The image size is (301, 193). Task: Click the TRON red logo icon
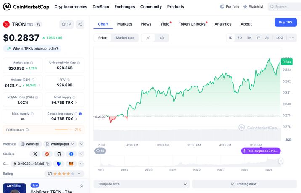click(6, 24)
